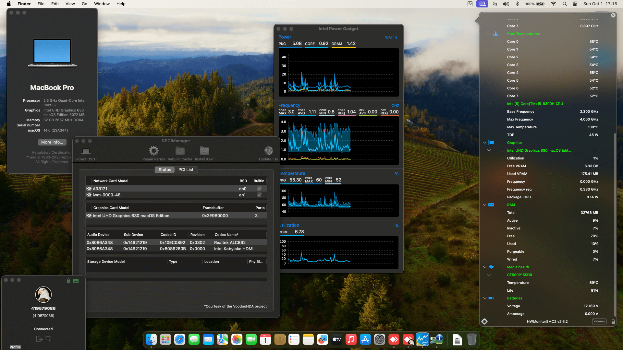Open Launchpad from the Dock

[165, 340]
